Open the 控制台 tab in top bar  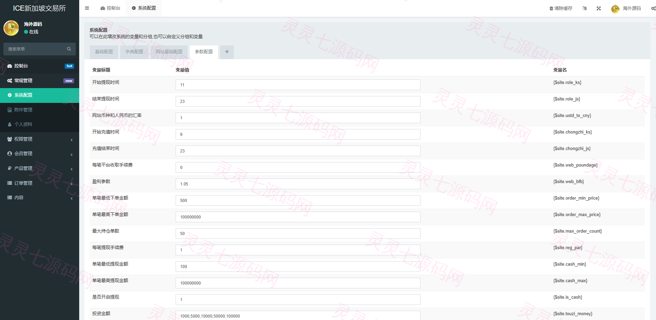point(110,8)
